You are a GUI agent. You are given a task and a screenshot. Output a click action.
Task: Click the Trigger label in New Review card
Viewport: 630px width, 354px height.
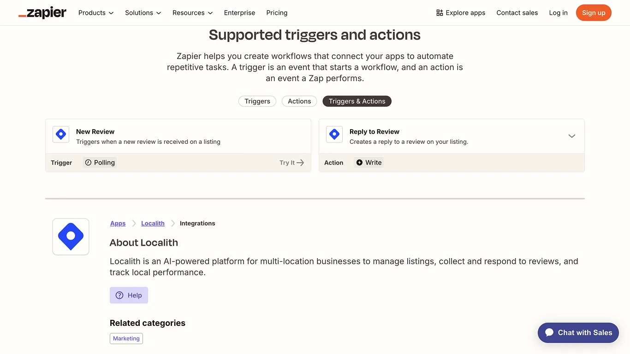pos(61,163)
